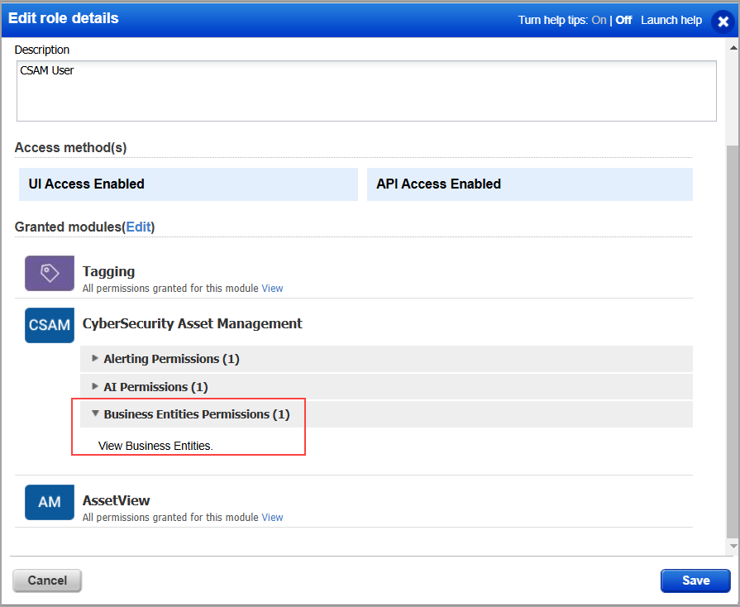Click the Cancel button
Viewport: 740px width, 607px height.
pyautogui.click(x=47, y=581)
